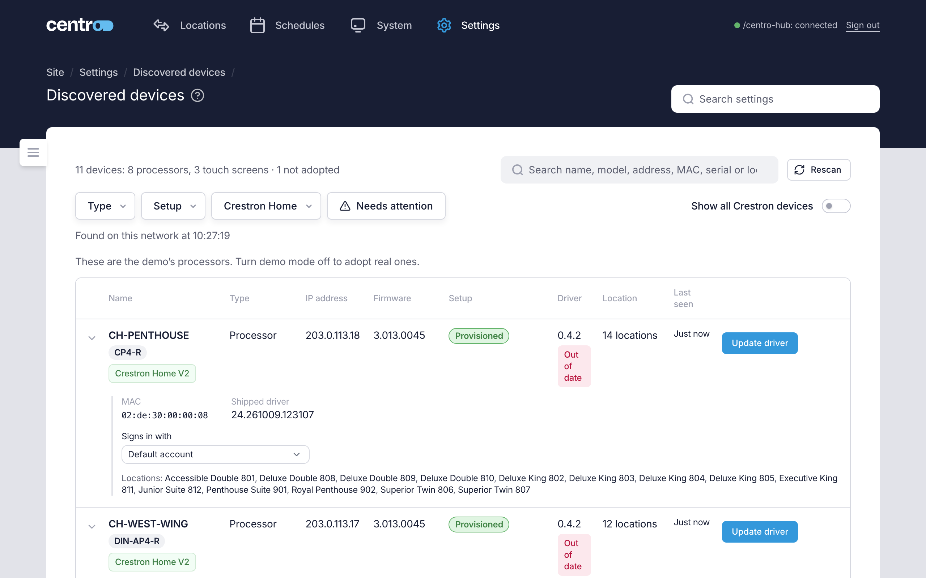The height and width of the screenshot is (578, 926).
Task: Focus the device name/model search field
Action: click(x=639, y=170)
